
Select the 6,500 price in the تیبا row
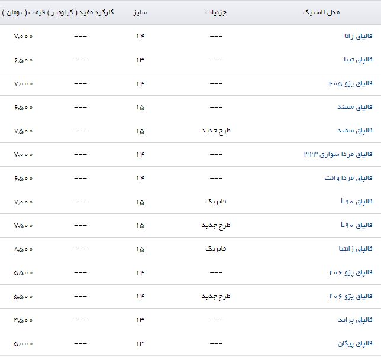(x=23, y=60)
